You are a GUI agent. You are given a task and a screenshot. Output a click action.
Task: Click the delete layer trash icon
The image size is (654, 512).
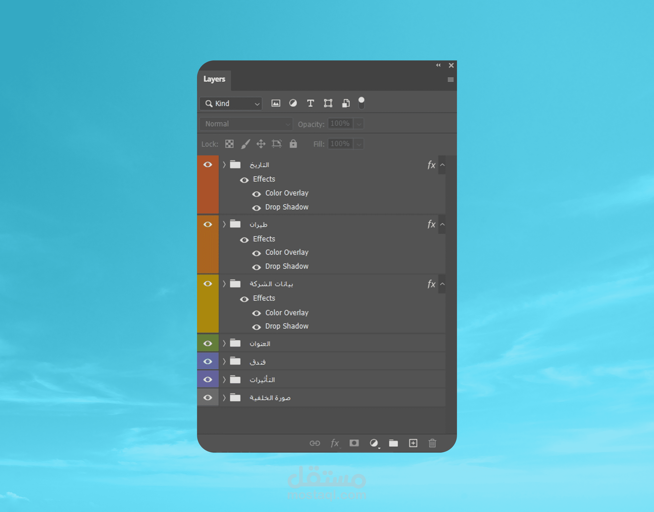coord(432,443)
